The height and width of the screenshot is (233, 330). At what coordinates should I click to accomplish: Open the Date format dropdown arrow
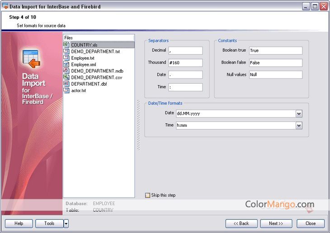click(299, 114)
